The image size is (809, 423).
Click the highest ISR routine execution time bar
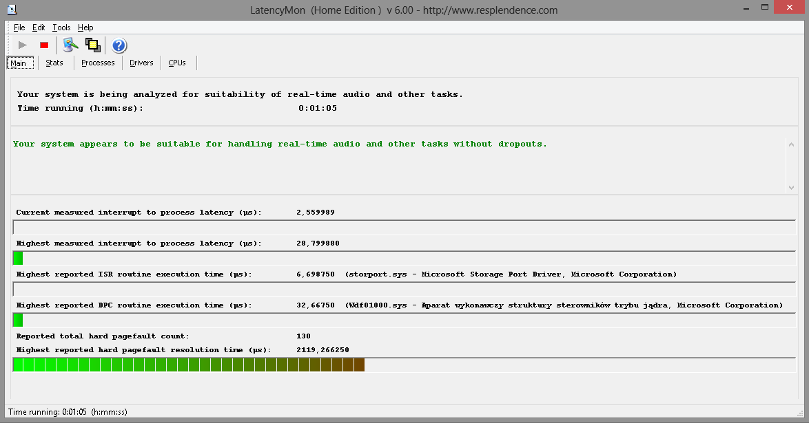click(x=404, y=289)
